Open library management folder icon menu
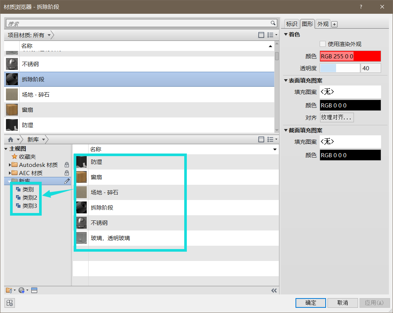The image size is (393, 313). tap(10, 290)
